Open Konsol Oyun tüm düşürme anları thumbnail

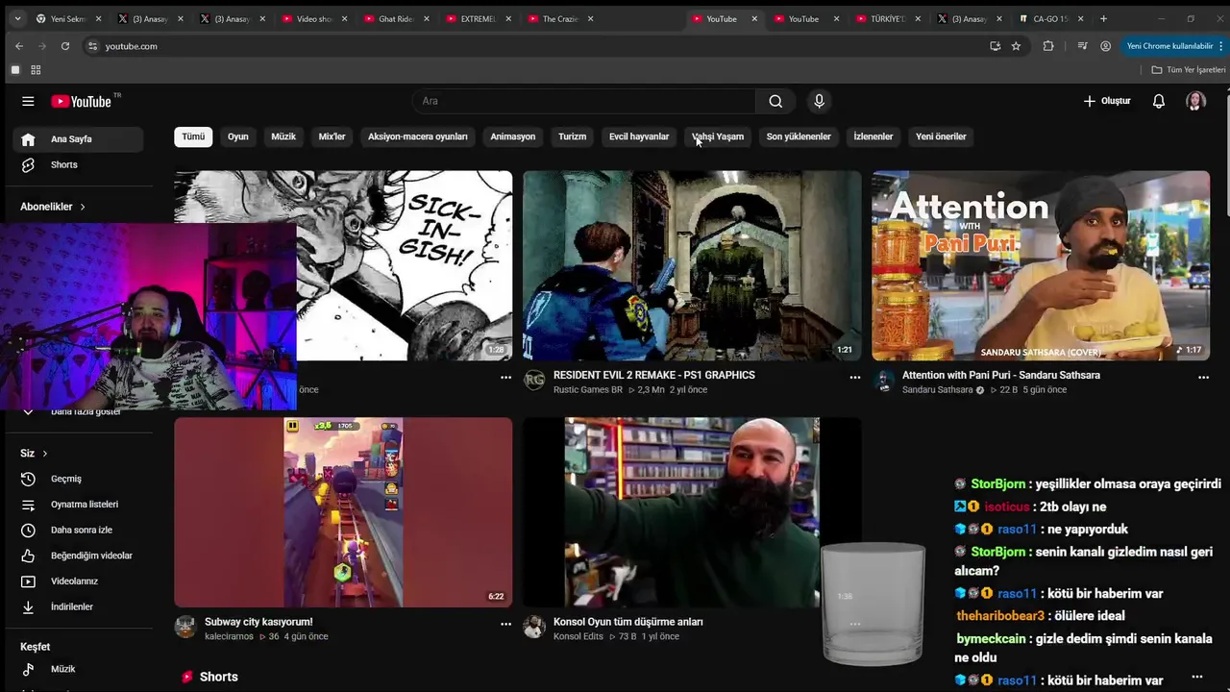coord(692,512)
